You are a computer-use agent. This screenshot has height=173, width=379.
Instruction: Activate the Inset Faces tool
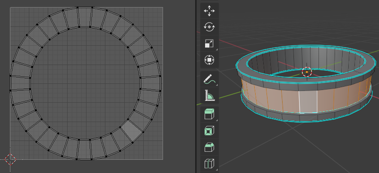[209, 131]
